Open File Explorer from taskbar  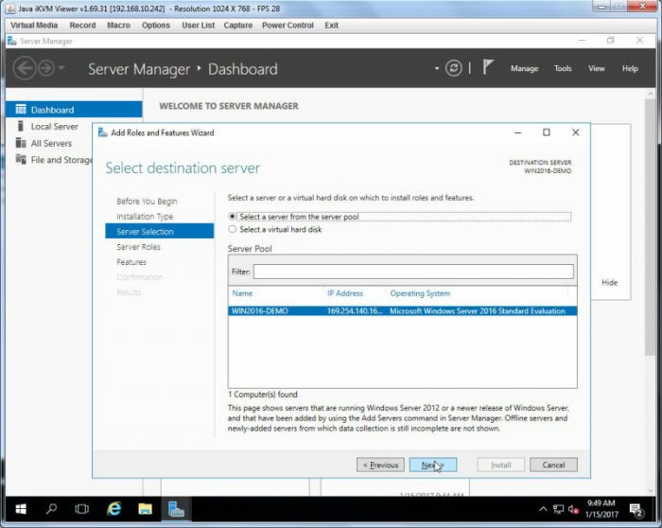tap(145, 509)
